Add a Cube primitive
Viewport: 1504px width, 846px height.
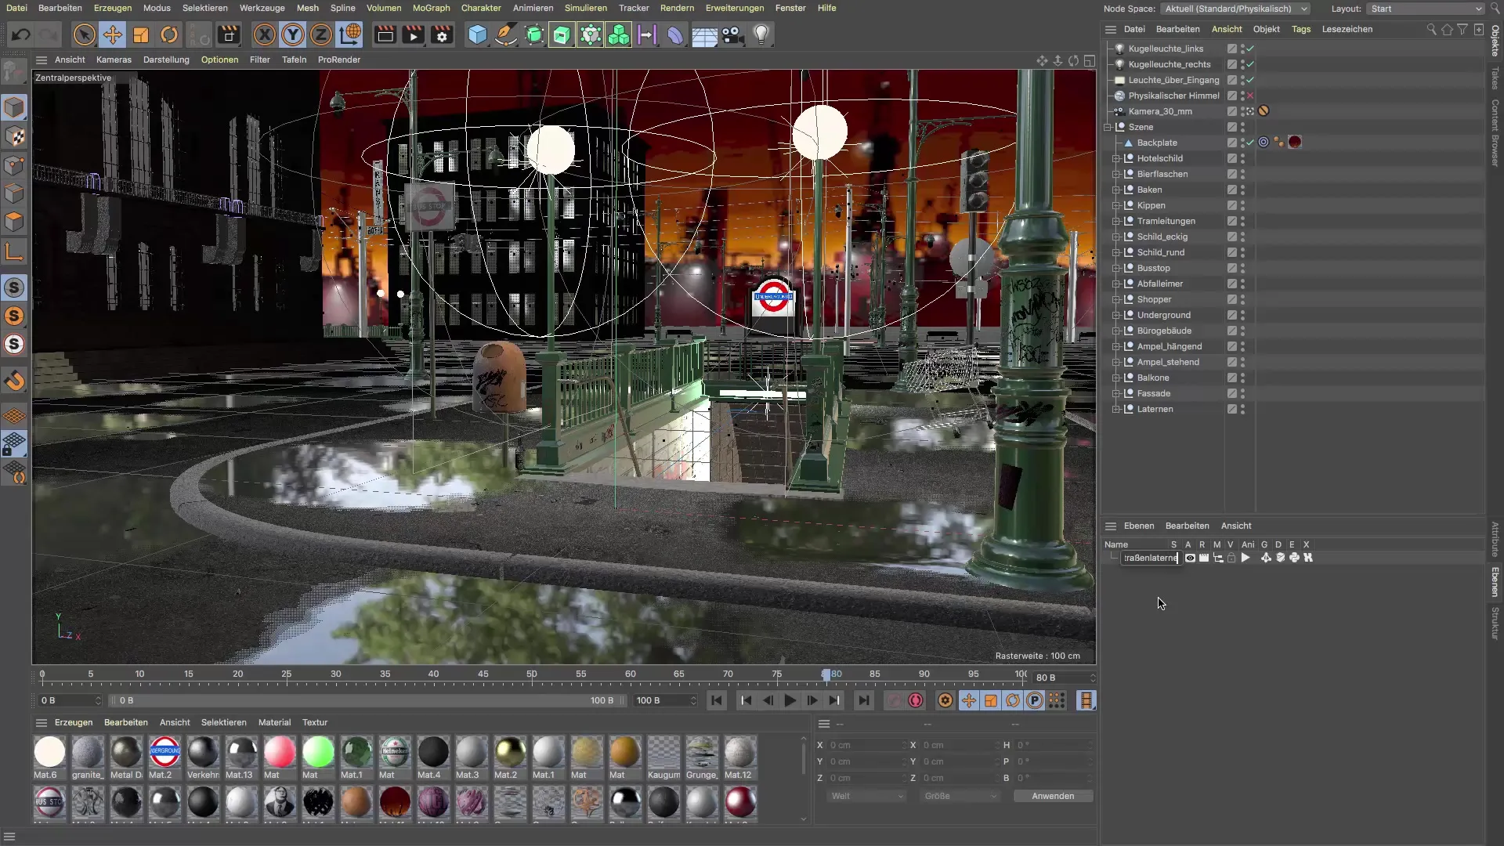click(477, 34)
